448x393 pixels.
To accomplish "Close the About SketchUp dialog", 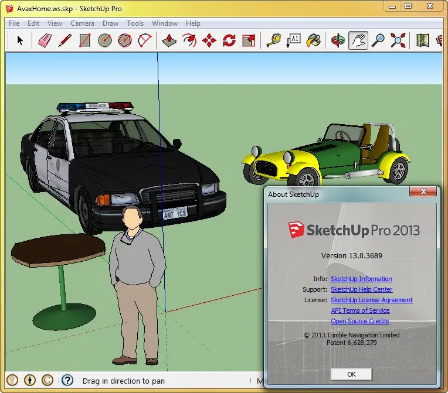I will coord(423,192).
